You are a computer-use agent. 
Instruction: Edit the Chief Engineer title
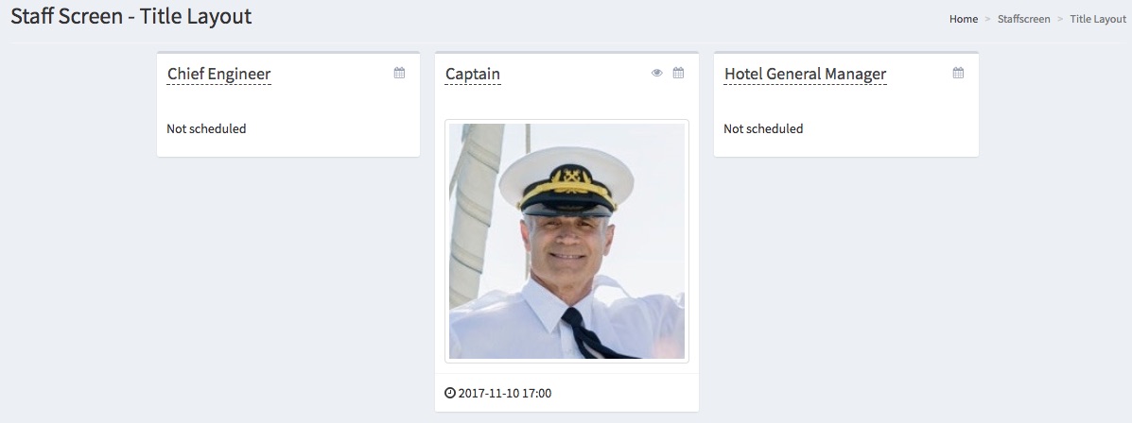click(x=218, y=74)
